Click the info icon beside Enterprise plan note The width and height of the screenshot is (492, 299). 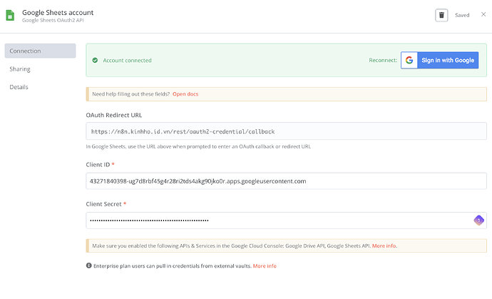click(89, 265)
